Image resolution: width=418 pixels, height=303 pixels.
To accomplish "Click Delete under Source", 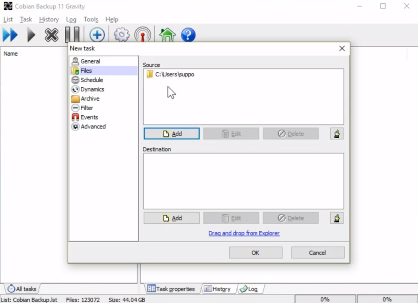I will [x=291, y=134].
